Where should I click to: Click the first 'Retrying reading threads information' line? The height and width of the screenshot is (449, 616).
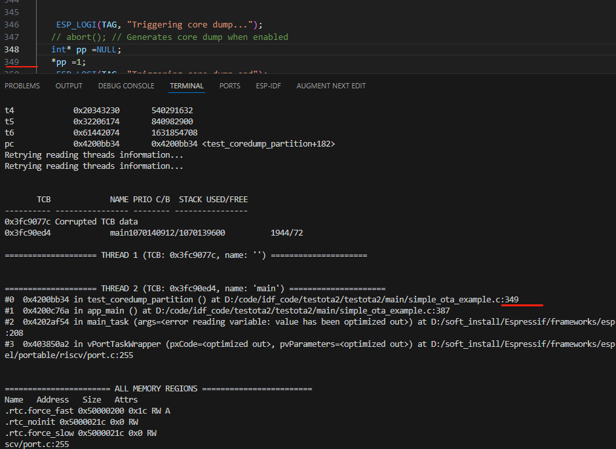(94, 154)
